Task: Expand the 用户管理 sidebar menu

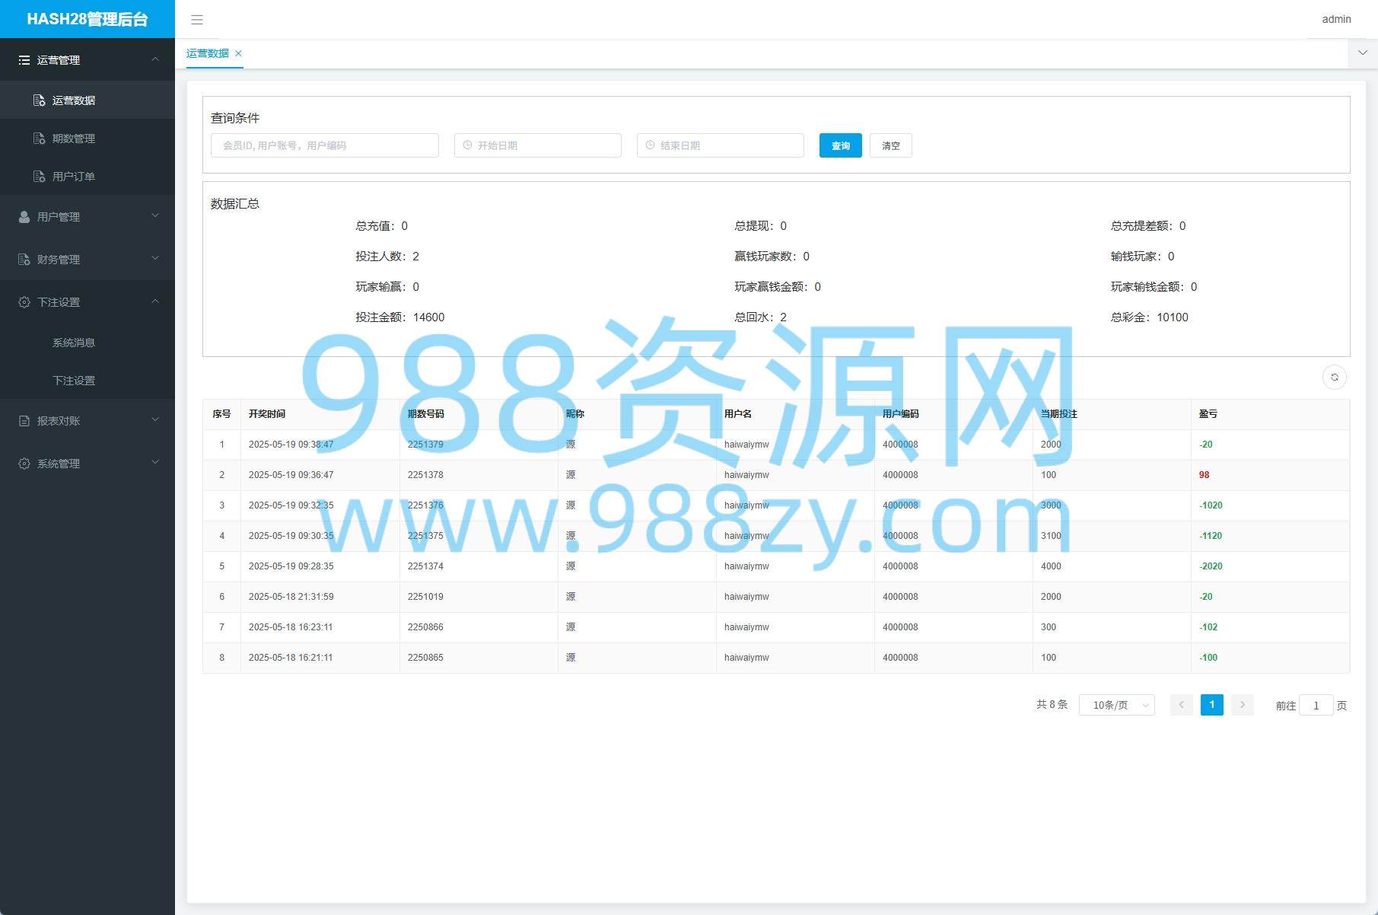Action: point(88,217)
